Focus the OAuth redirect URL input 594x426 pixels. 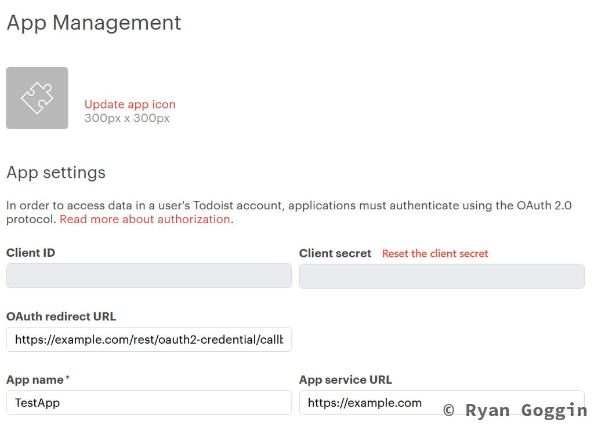(x=148, y=340)
